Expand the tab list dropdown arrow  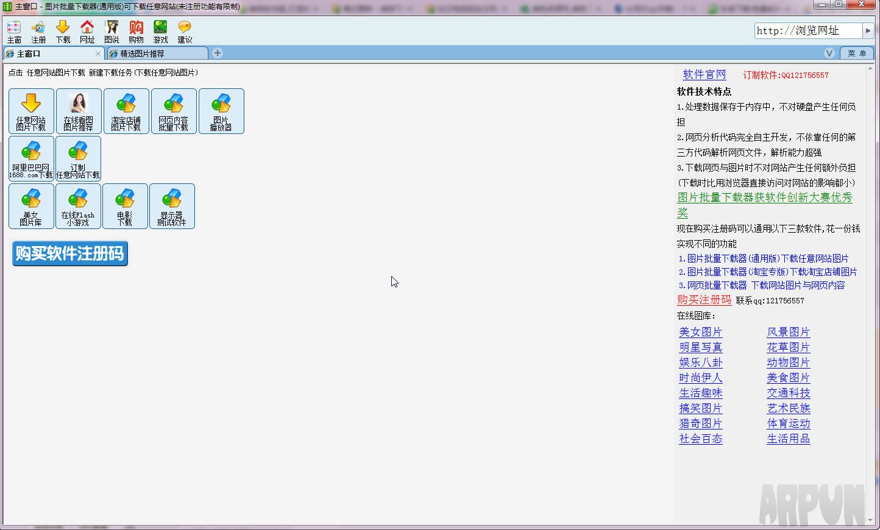tap(829, 54)
